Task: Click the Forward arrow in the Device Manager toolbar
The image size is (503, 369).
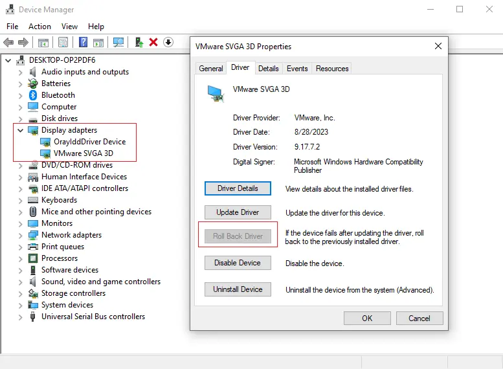Action: coord(23,42)
